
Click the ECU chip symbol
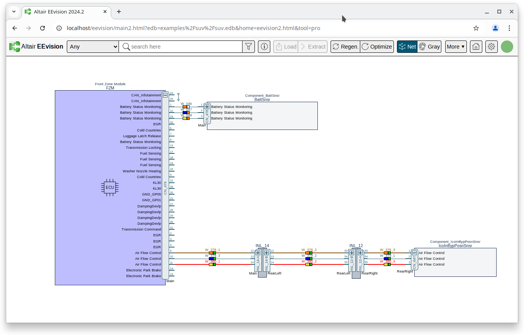pos(110,188)
